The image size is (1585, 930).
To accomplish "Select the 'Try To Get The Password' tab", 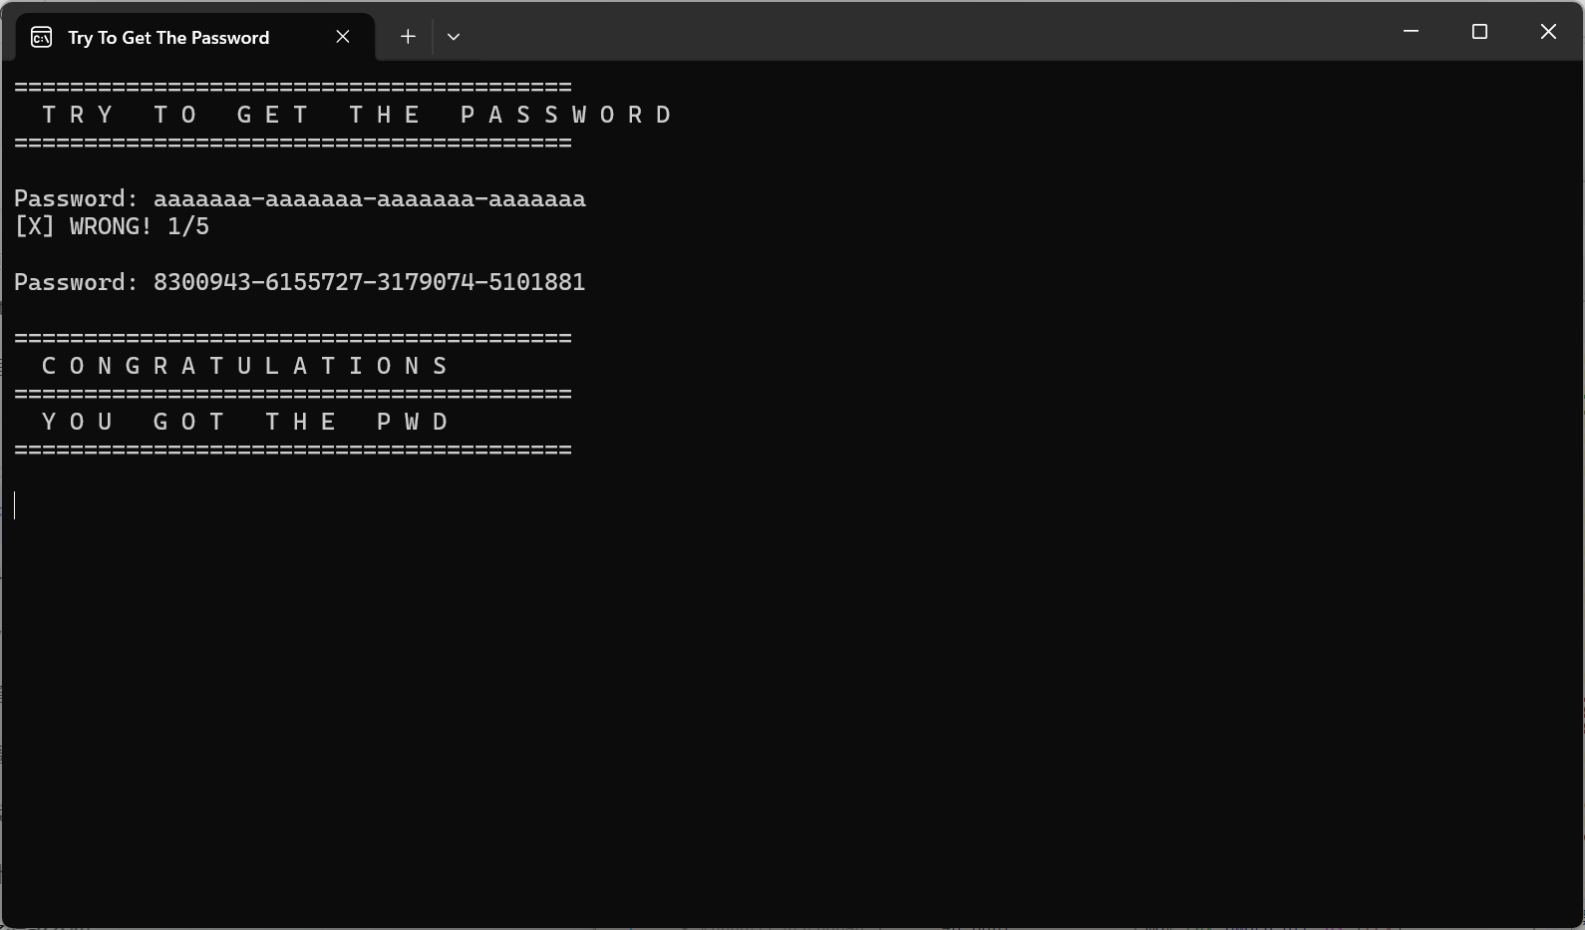I will click(x=195, y=37).
